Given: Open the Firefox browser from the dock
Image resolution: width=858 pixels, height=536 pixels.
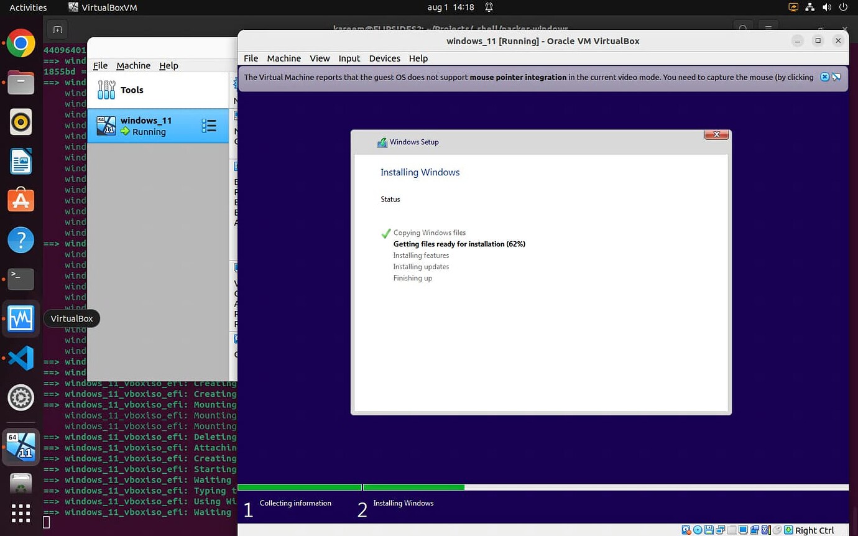Looking at the screenshot, I should [x=21, y=43].
